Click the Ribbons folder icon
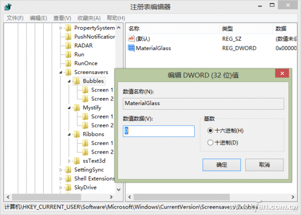301x215 pixels. pos(77,134)
